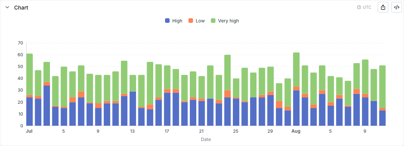Collapse the Chart panel chevron
Screen dimensions: 404x146
point(7,8)
